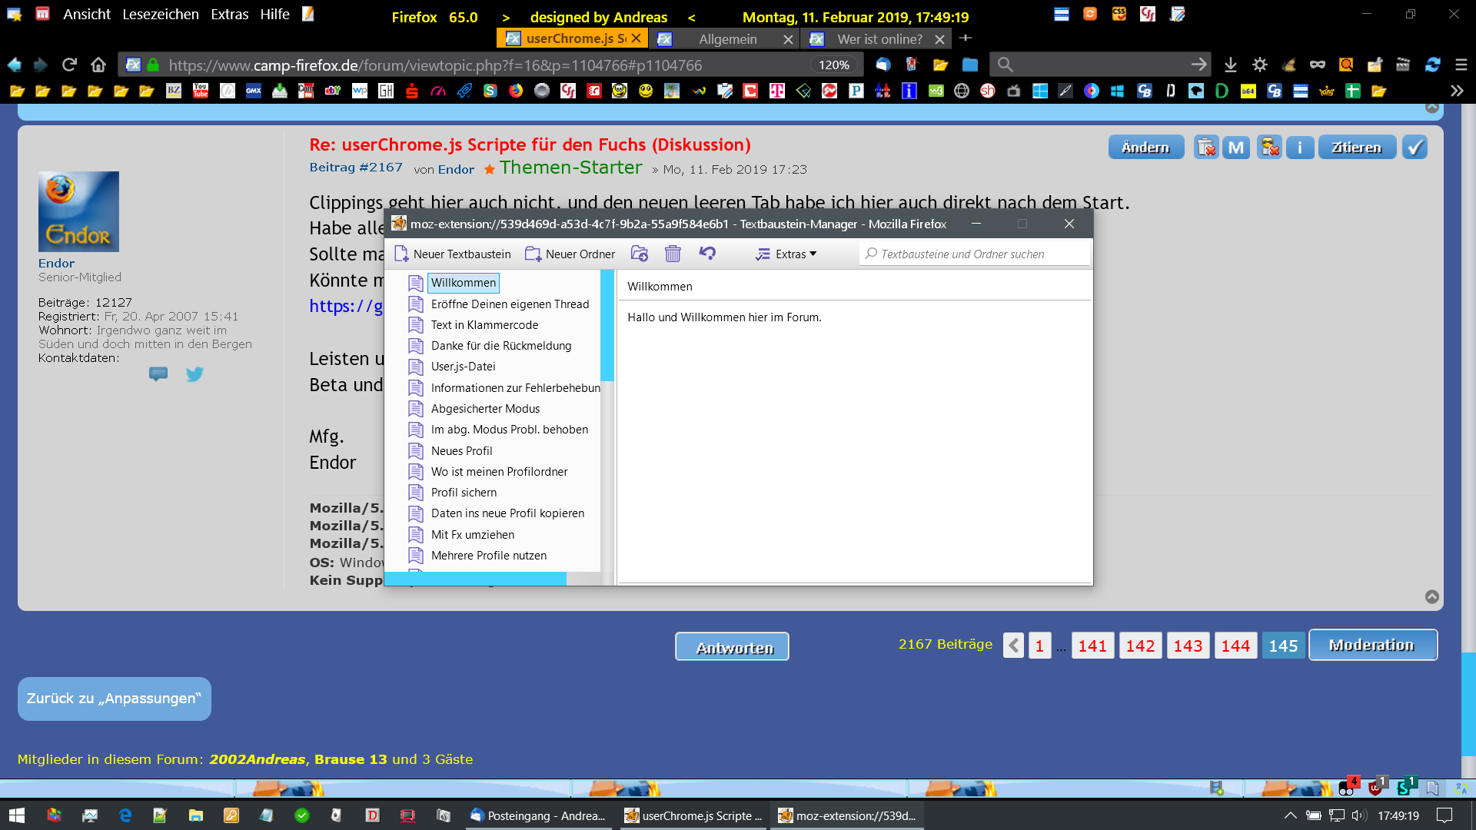Open the 120% zoom level indicator
Screen dimensions: 1476x830
pos(833,65)
